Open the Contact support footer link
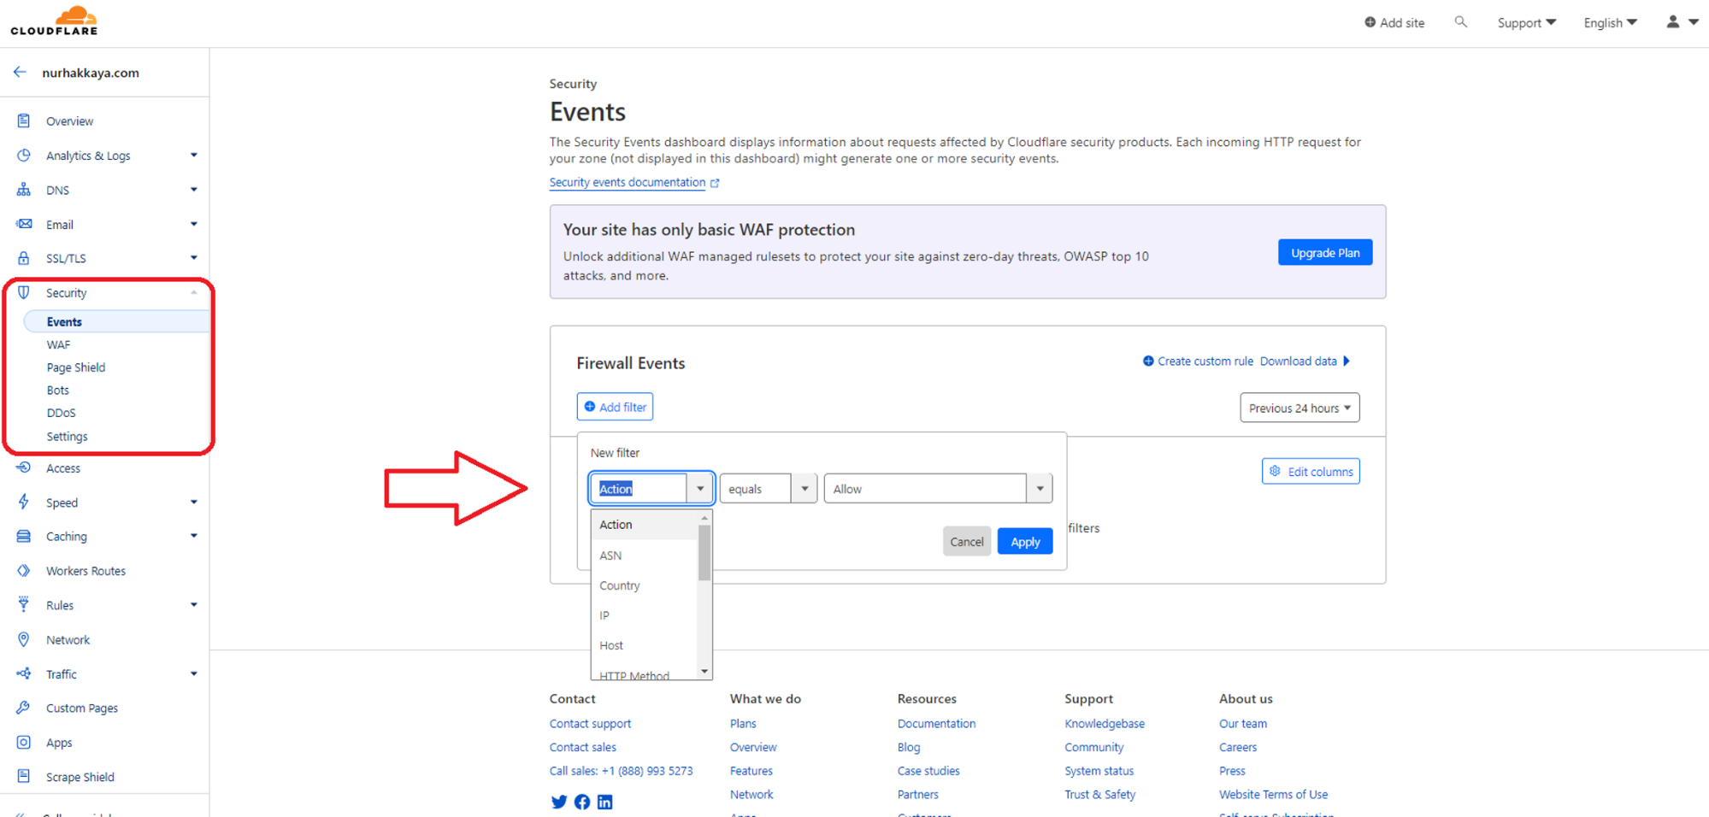 click(590, 723)
